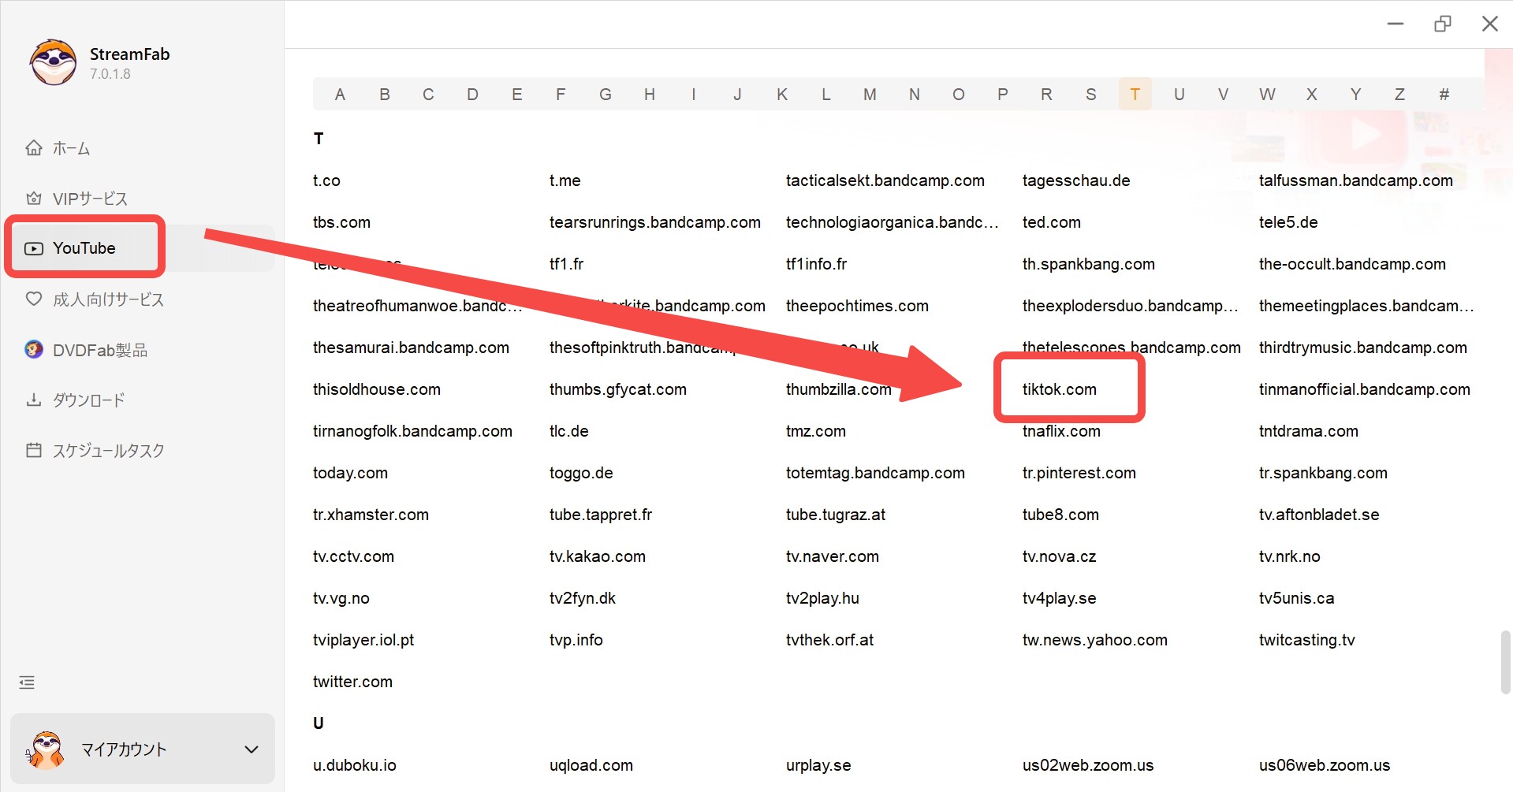Viewport: 1513px width, 792px height.
Task: Open the tr.pinterest.com site link
Action: [x=1079, y=473]
